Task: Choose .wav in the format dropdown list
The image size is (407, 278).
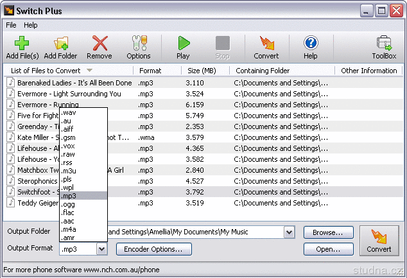Action: [68, 112]
